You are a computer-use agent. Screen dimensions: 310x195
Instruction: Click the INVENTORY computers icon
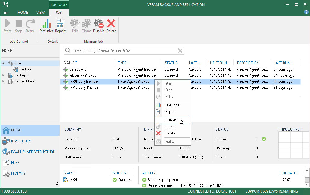6,141
